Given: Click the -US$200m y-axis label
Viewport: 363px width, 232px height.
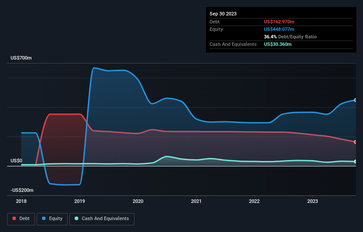Looking at the screenshot, I should pyautogui.click(x=22, y=190).
